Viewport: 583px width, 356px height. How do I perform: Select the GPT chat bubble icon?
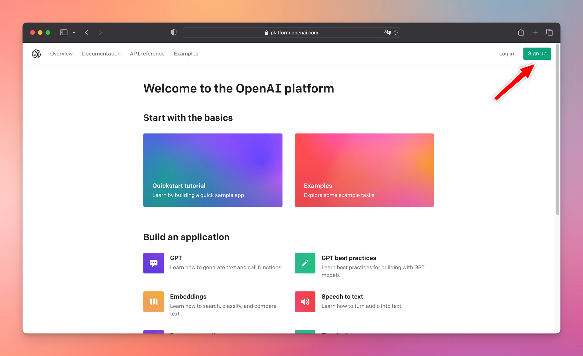coord(153,263)
